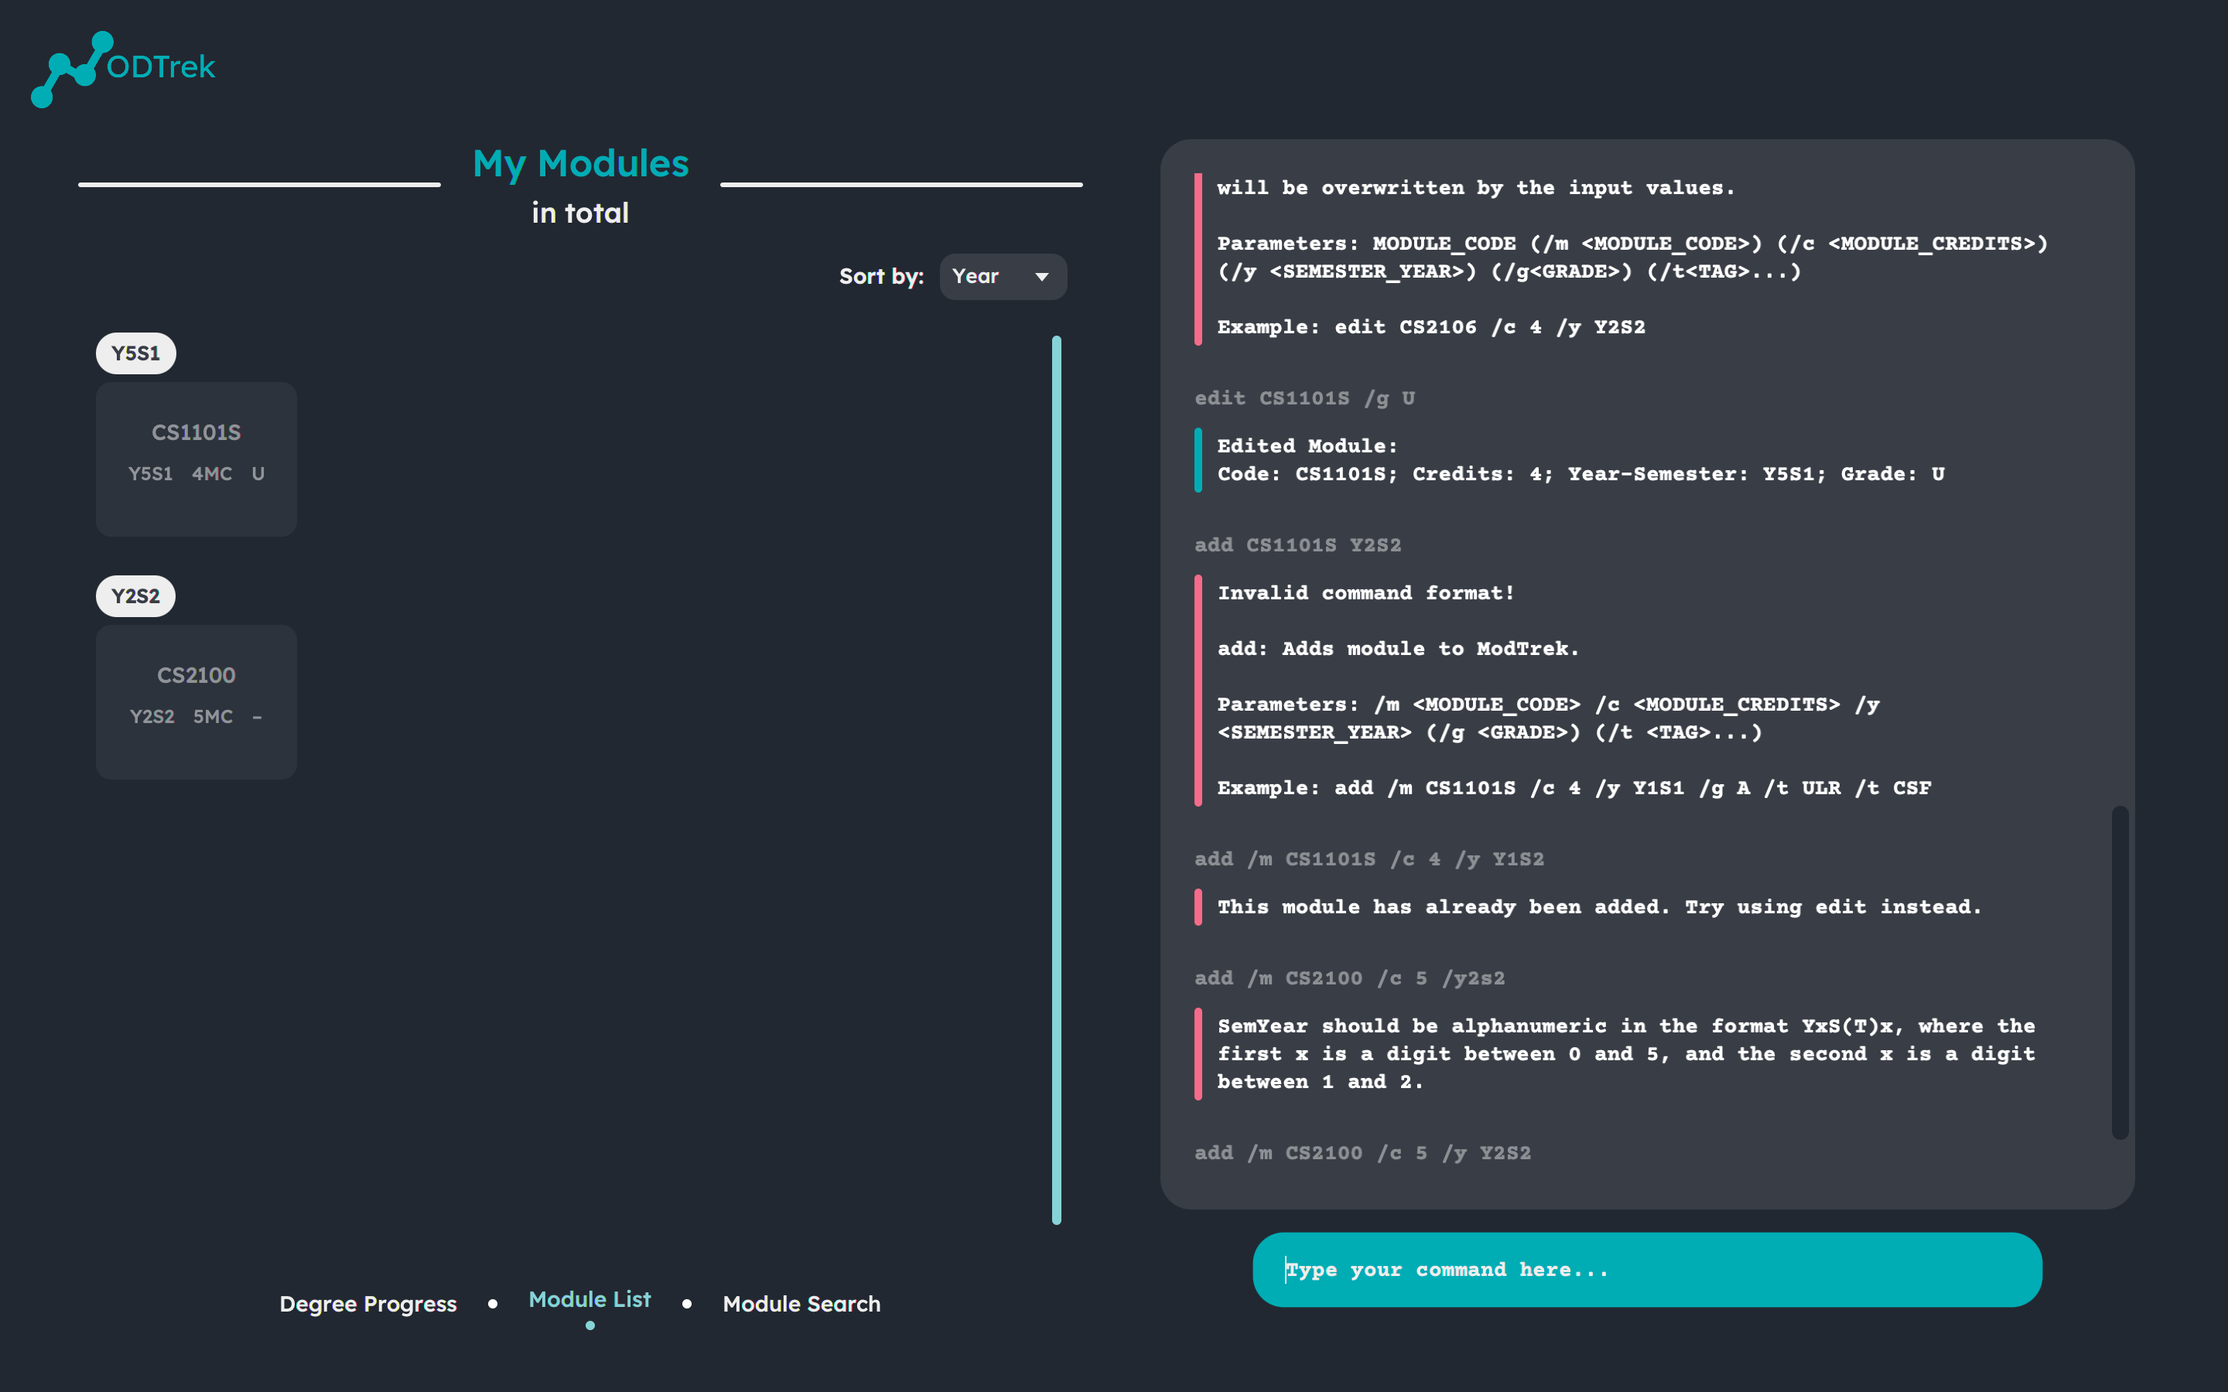Open the Sort by Year dropdown

[1003, 276]
